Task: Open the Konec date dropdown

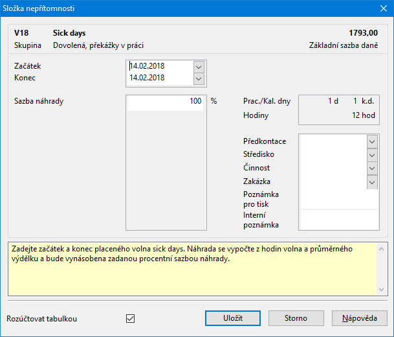Action: (x=199, y=79)
